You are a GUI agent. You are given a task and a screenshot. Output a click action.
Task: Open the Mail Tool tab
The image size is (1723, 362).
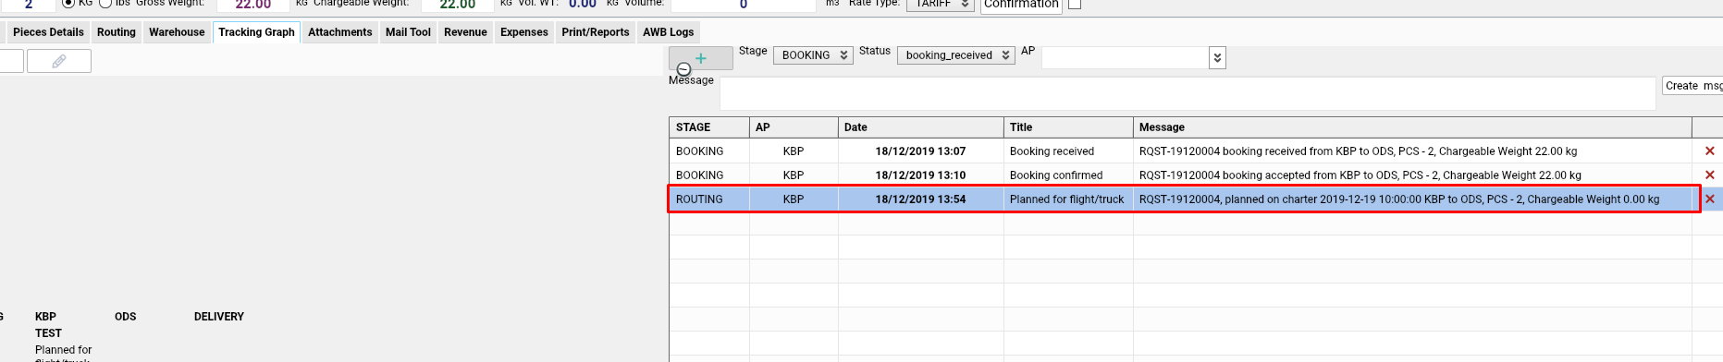tap(408, 32)
